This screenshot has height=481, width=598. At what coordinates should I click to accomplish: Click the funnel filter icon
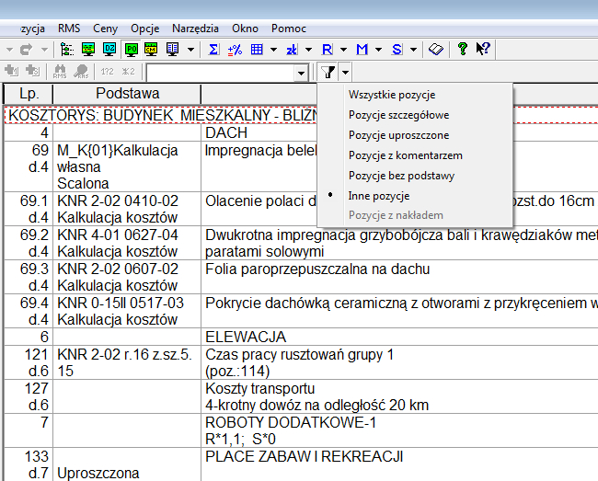pyautogui.click(x=328, y=72)
